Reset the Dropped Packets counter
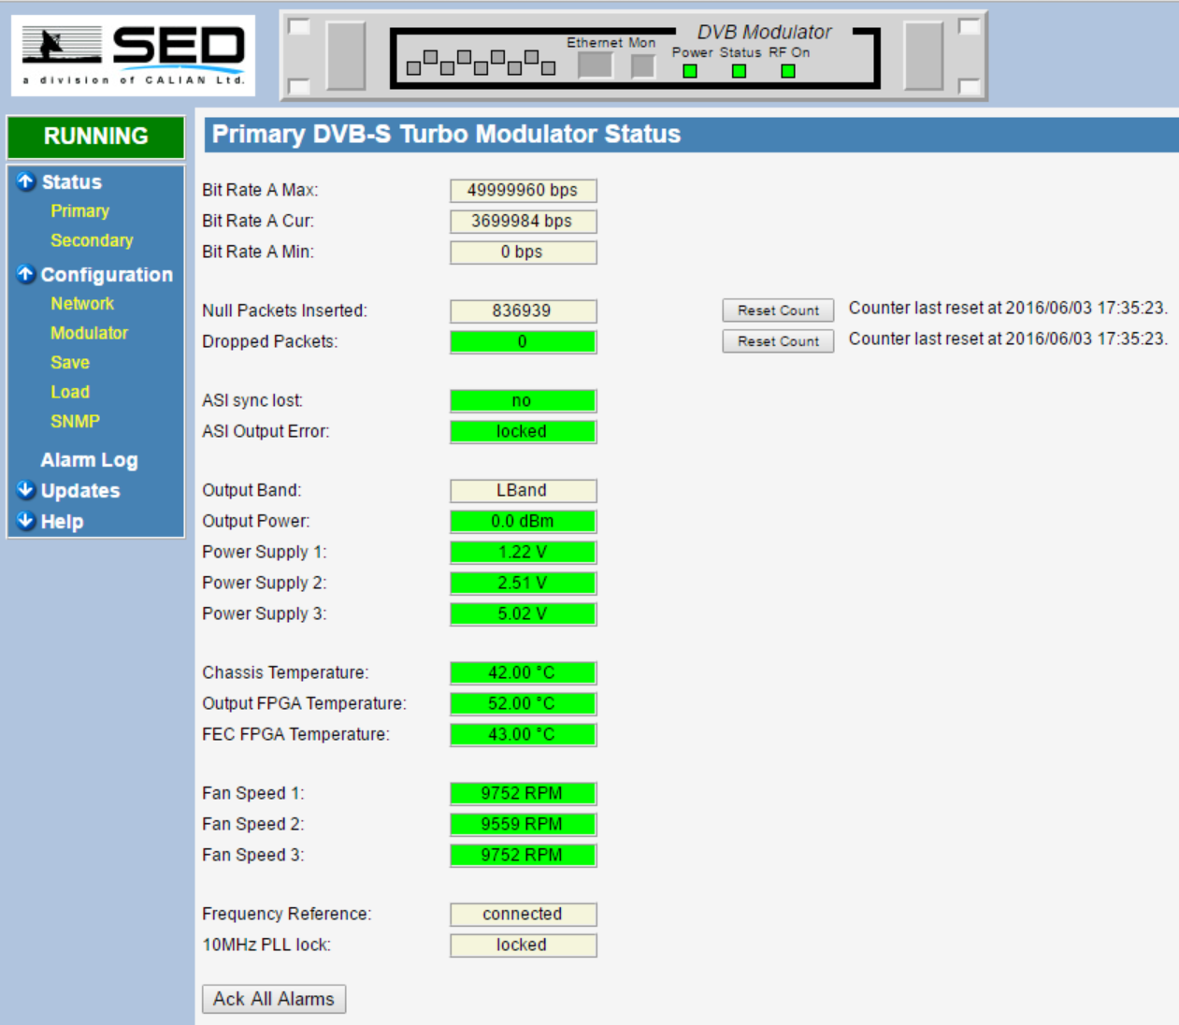Screen dimensions: 1179x1025 coord(777,341)
